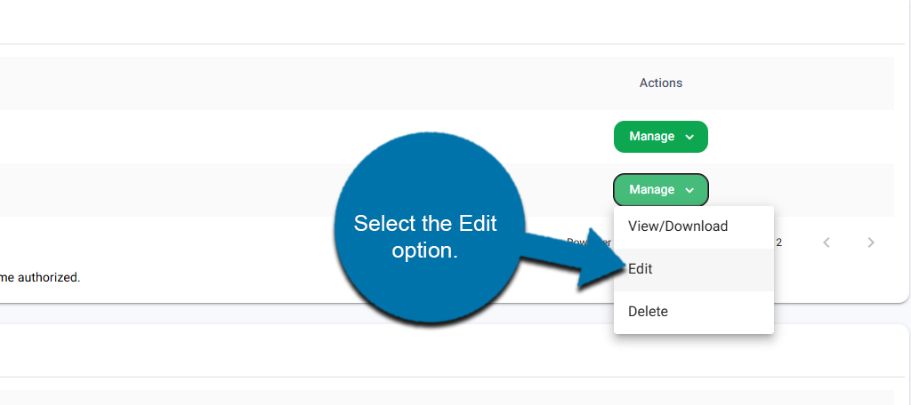The image size is (911, 405).
Task: Go to the previous page arrow
Action: [826, 242]
